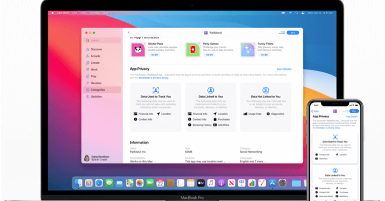Expand the Location information disclosure
The image size is (385, 201).
(x=229, y=162)
